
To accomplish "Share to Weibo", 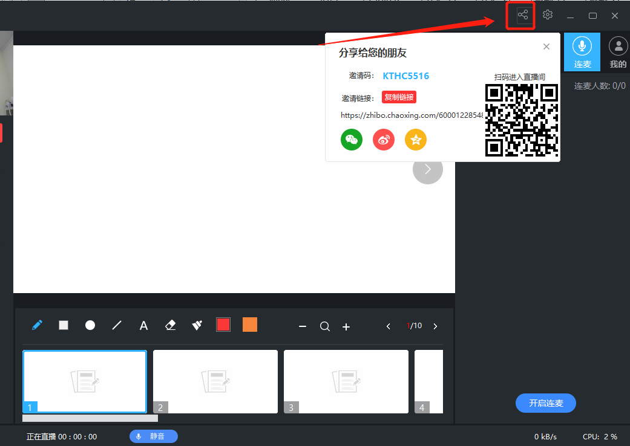I will (384, 140).
